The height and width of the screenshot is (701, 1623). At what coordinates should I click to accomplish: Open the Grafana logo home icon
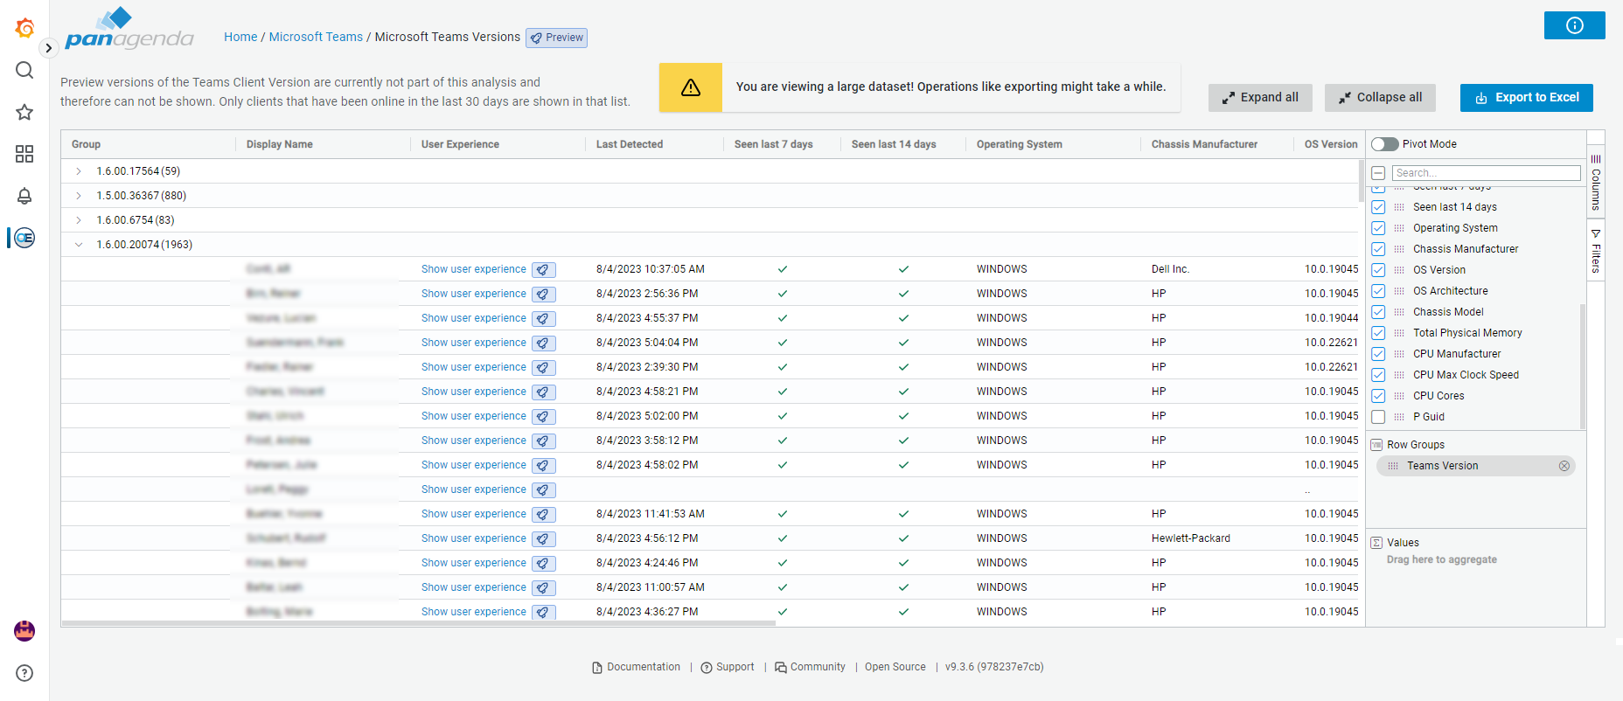24,29
